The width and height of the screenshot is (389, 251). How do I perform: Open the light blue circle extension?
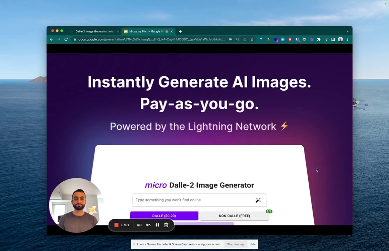(282, 39)
